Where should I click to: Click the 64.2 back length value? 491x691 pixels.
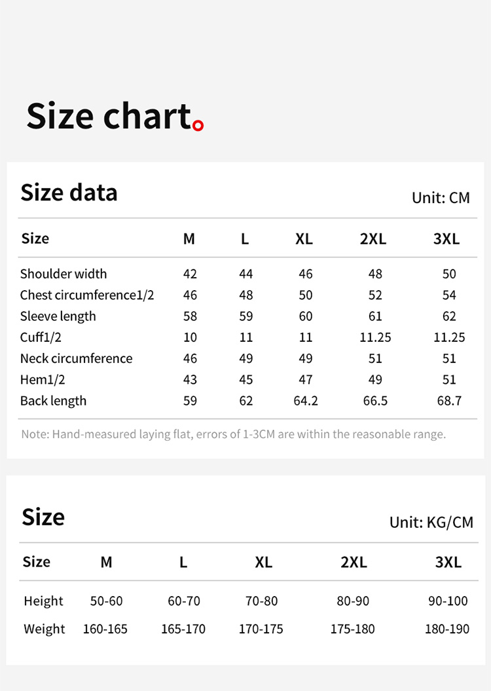click(306, 401)
